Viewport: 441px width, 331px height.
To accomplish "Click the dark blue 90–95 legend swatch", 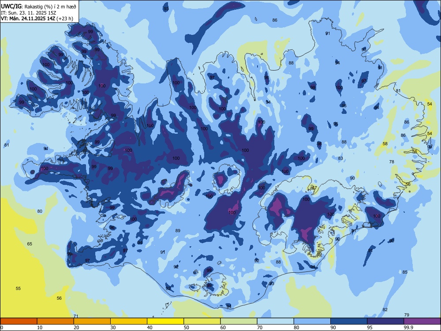I will point(349,321).
